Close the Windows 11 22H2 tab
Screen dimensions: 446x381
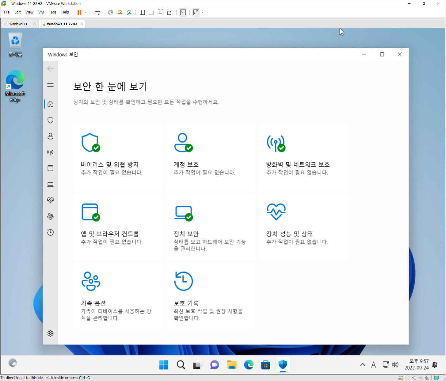[82, 24]
